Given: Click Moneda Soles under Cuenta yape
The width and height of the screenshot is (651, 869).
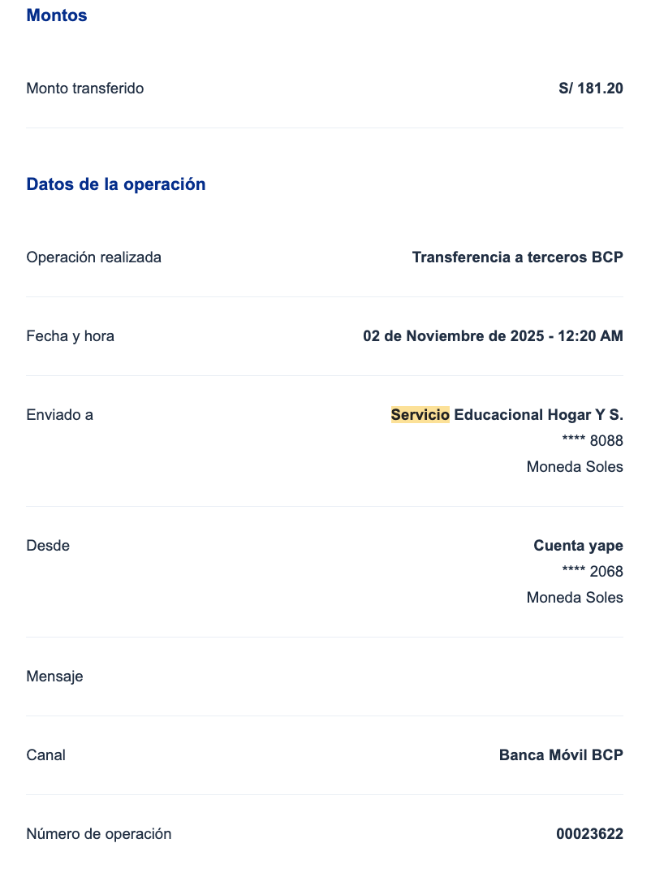Looking at the screenshot, I should click(575, 598).
